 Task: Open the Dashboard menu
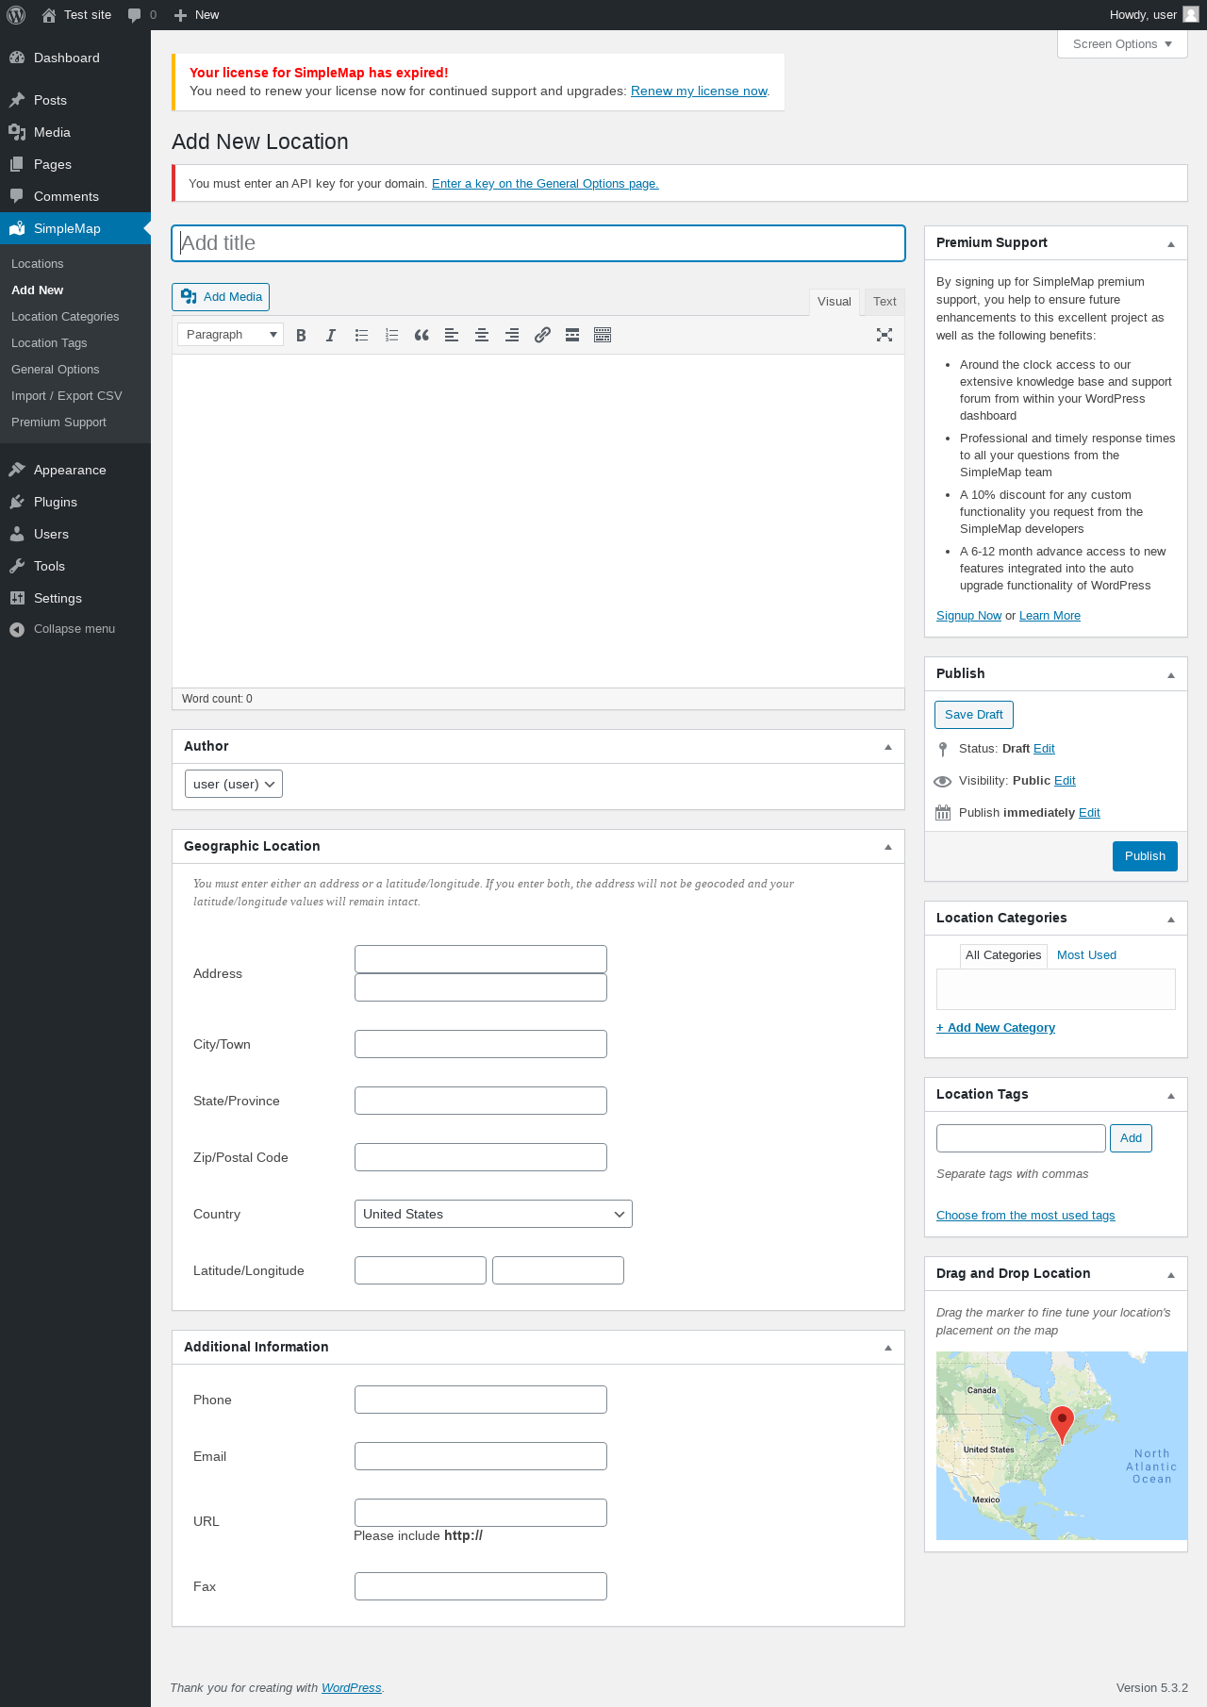click(x=75, y=58)
